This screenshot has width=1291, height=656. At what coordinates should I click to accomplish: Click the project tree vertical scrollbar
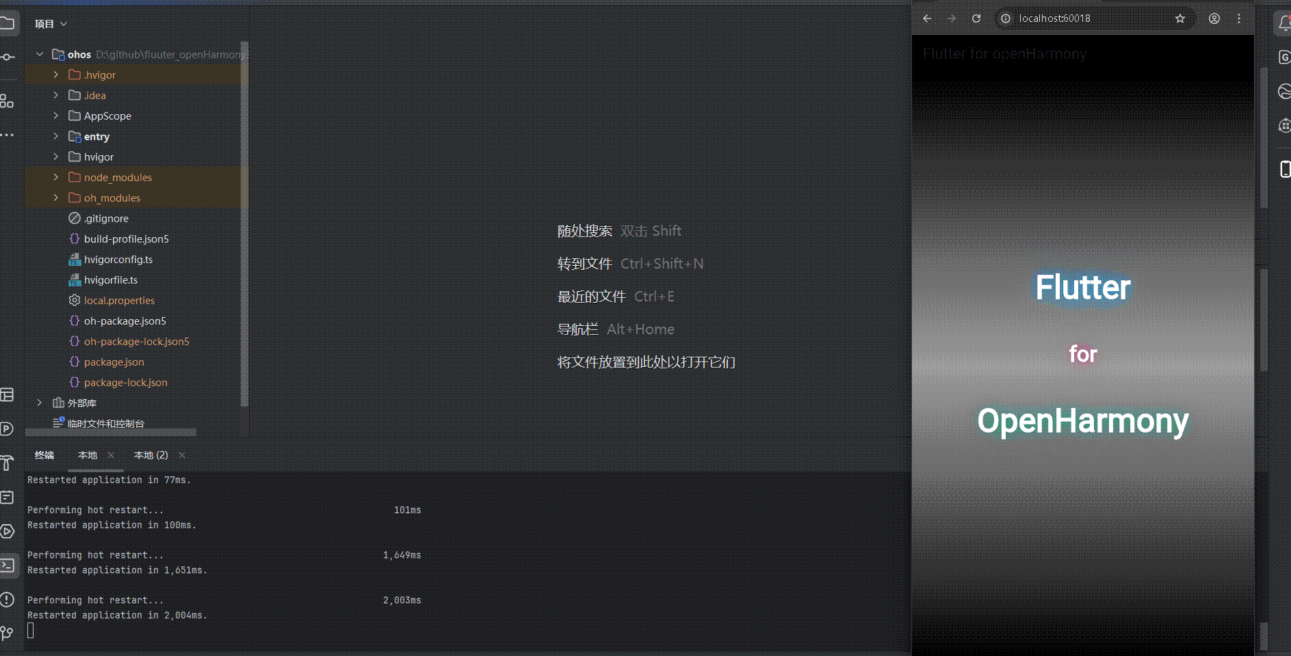(244, 225)
